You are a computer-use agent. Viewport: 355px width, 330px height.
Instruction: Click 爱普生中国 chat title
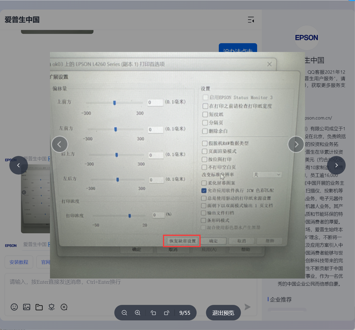tap(22, 20)
